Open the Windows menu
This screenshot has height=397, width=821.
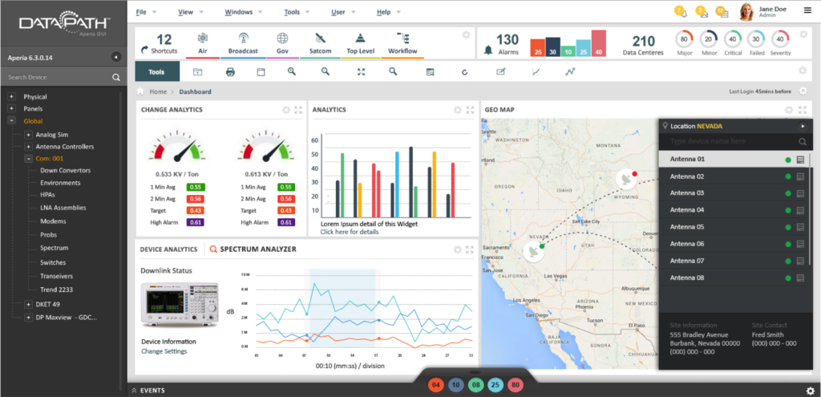click(x=239, y=12)
